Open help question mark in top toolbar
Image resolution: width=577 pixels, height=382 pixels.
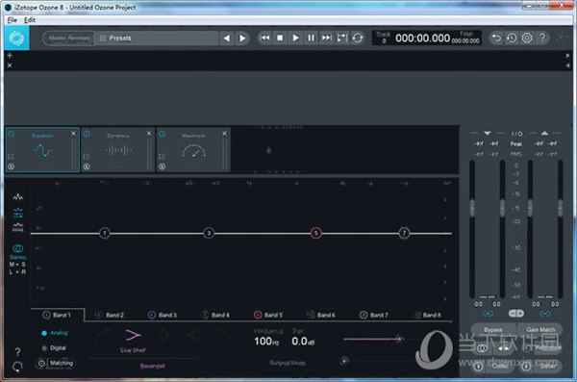click(x=542, y=38)
